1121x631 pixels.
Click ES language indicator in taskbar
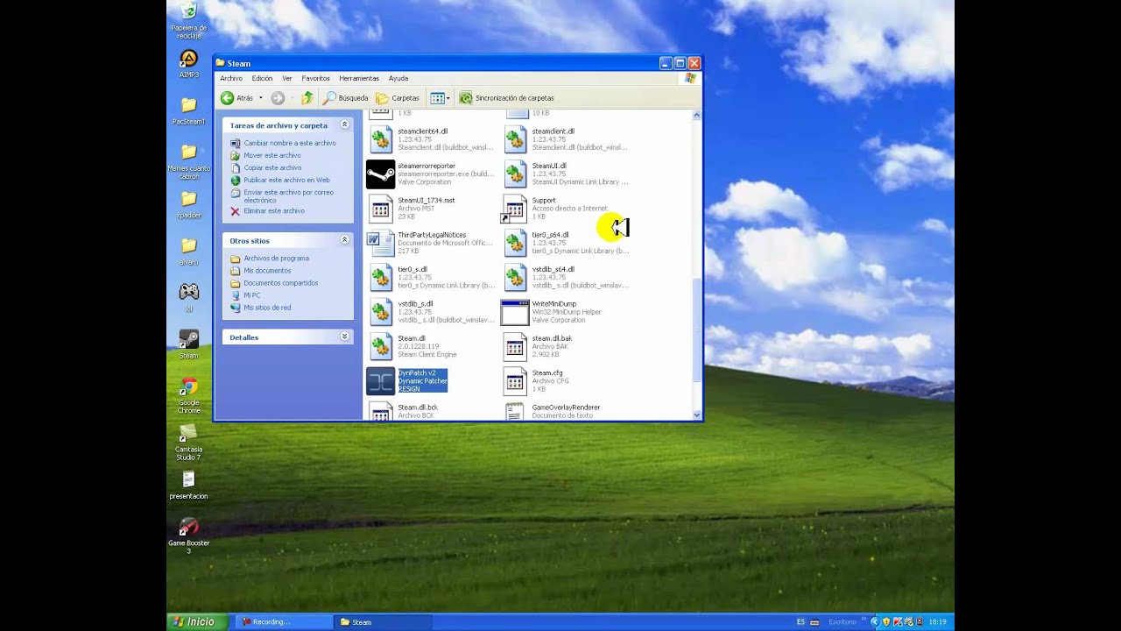coord(800,621)
